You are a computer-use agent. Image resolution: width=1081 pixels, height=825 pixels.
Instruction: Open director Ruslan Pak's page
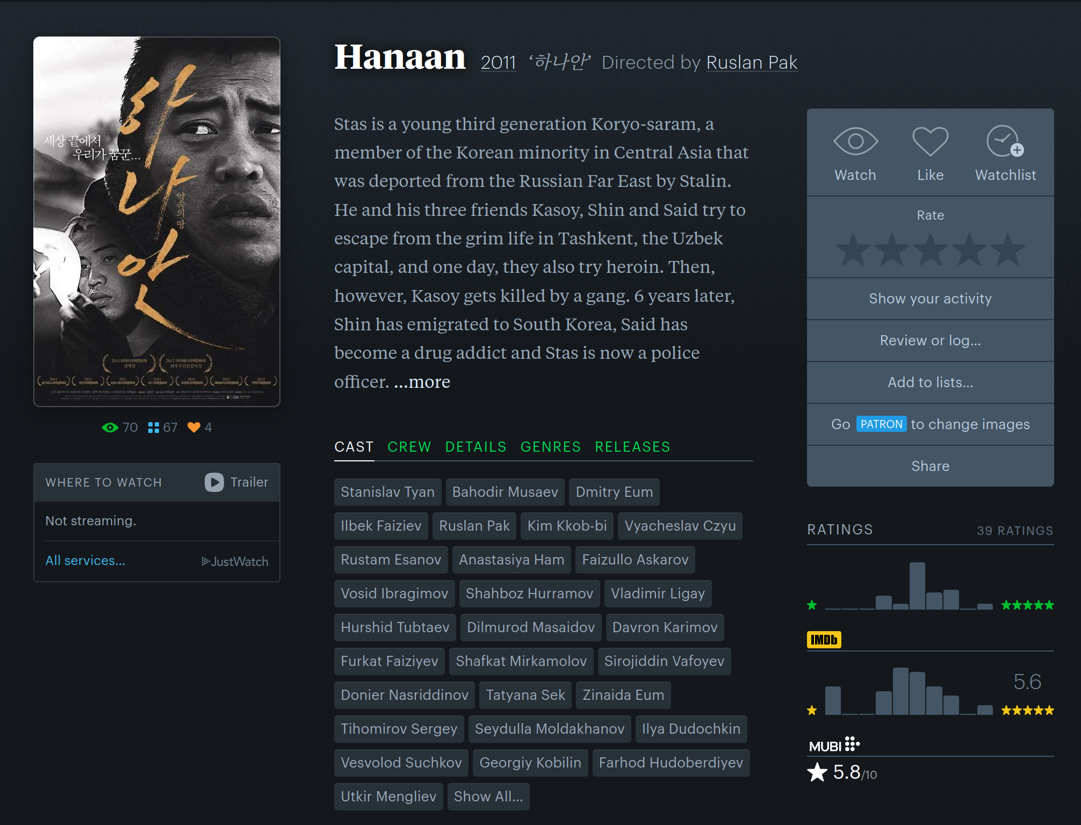click(x=752, y=63)
